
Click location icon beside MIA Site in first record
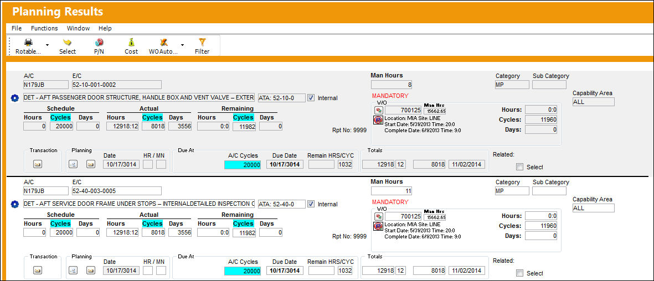click(x=377, y=121)
